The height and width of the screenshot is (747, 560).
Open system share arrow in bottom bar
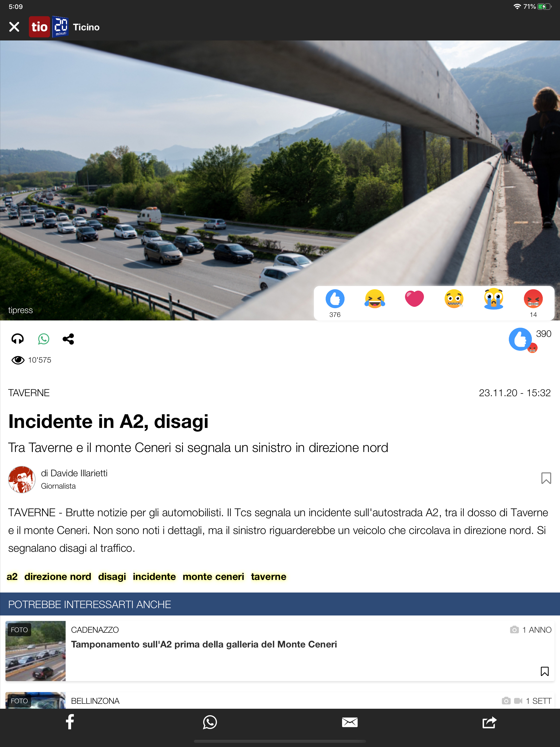pos(489,722)
